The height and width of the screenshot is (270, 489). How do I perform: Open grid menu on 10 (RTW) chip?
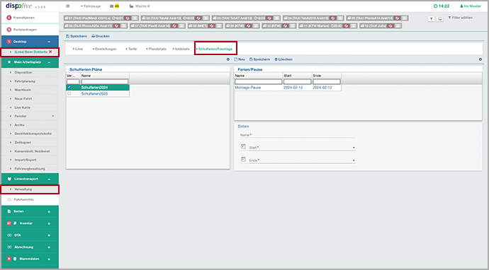[x=292, y=26]
